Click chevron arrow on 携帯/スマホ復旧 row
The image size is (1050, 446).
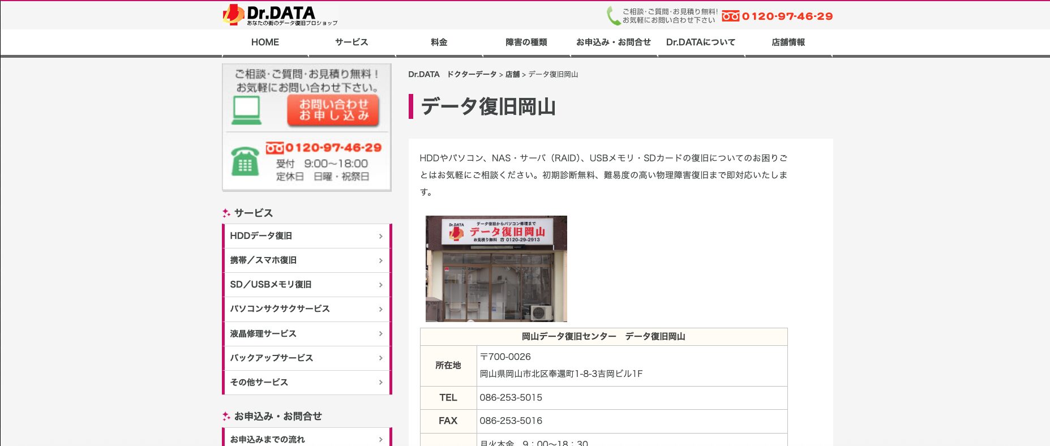381,260
